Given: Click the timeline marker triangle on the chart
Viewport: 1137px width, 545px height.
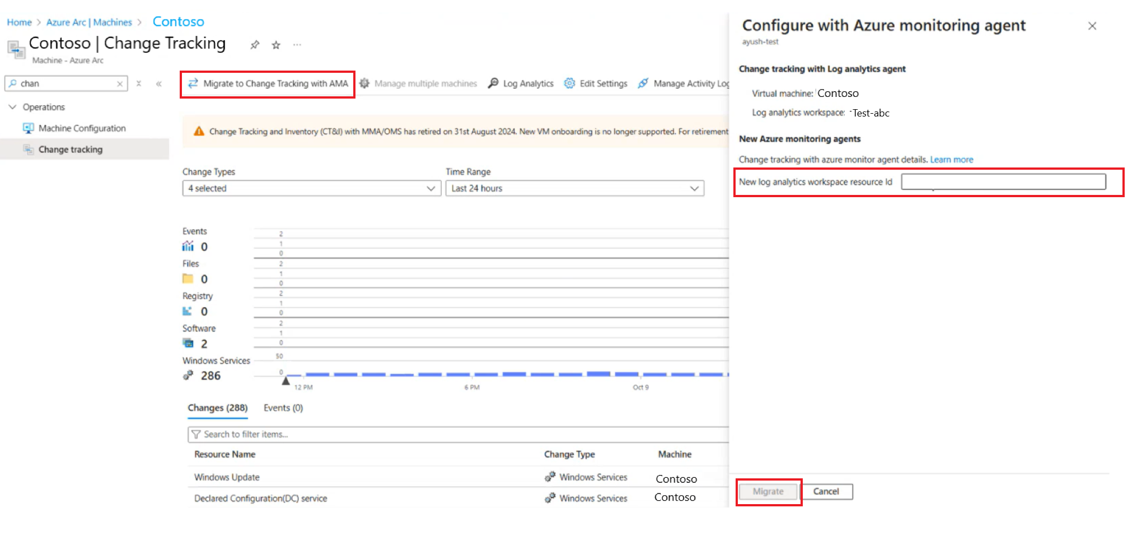Looking at the screenshot, I should point(286,381).
